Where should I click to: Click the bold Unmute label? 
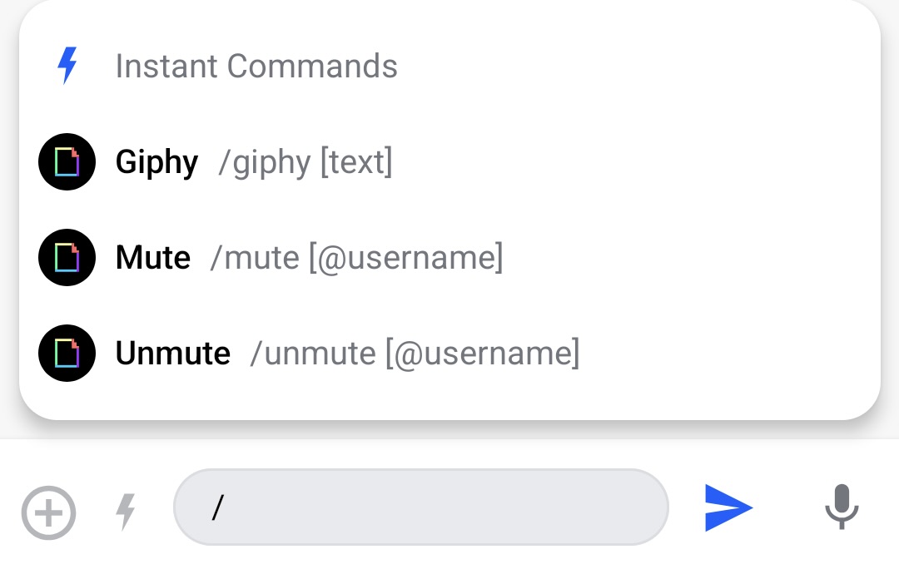click(172, 353)
